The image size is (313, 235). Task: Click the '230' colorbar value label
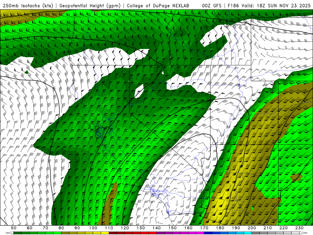click(300, 228)
